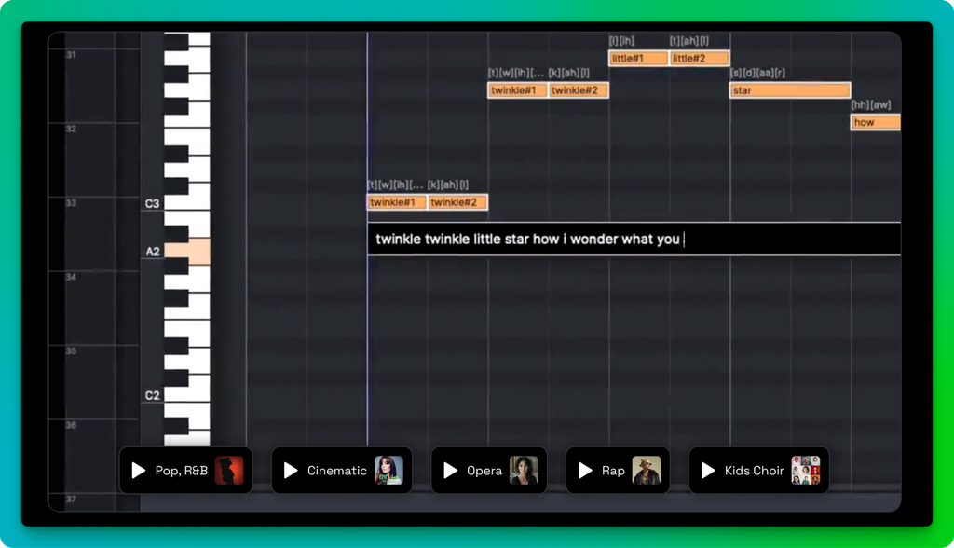Click the highlighted A2 piano key
The height and width of the screenshot is (548, 954).
[186, 252]
